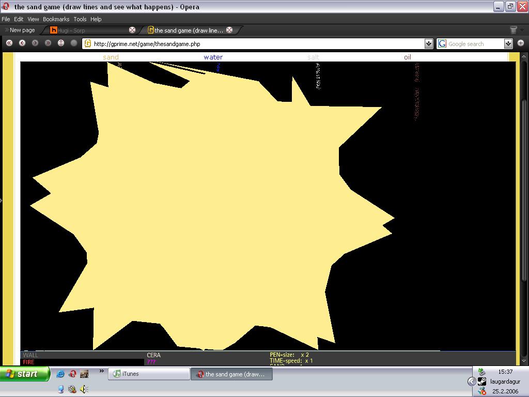Select the CERA drawing material
Screen dimensions: 529x397
154,355
